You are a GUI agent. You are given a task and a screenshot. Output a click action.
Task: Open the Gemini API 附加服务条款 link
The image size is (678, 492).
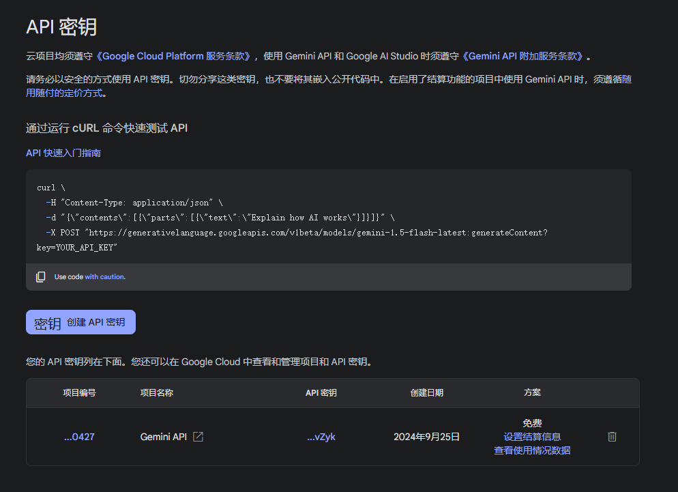tap(523, 57)
